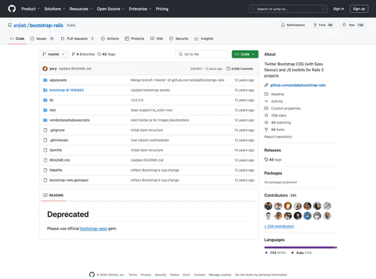
Task: Click the + 226 contributors link
Action: (x=279, y=226)
